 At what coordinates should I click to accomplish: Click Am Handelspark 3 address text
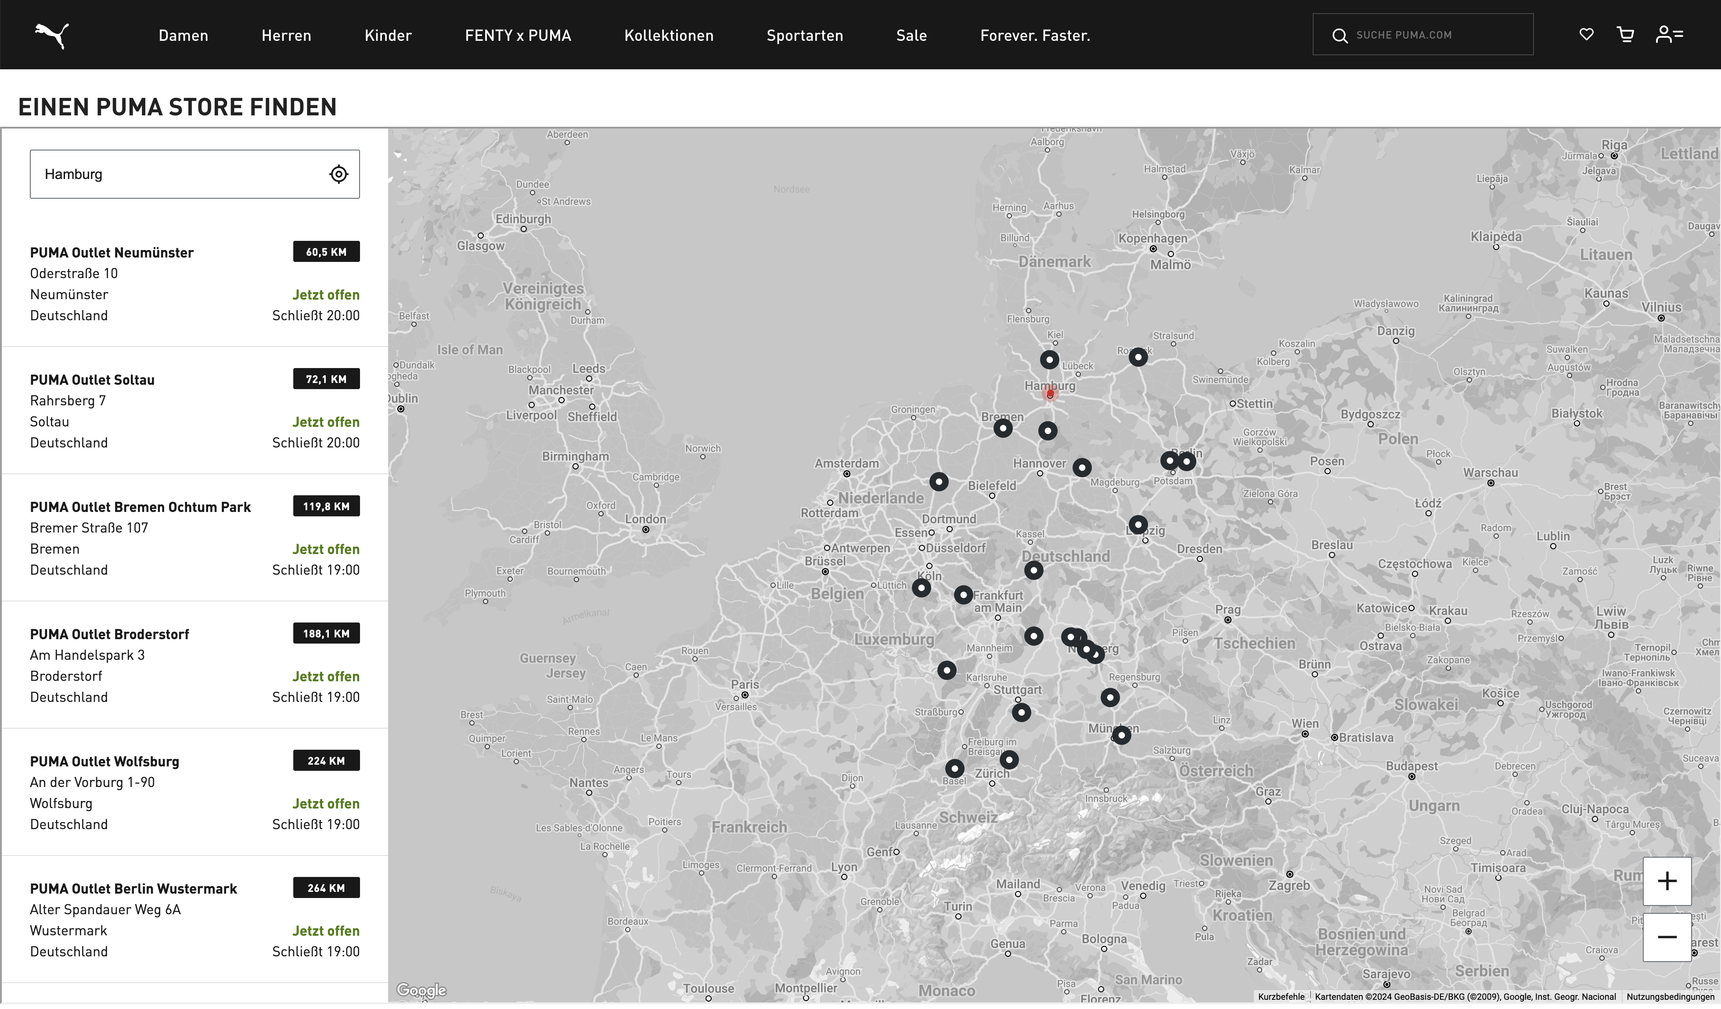[87, 655]
